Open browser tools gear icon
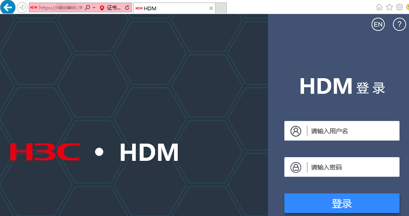The height and width of the screenshot is (216, 409). coord(399,7)
